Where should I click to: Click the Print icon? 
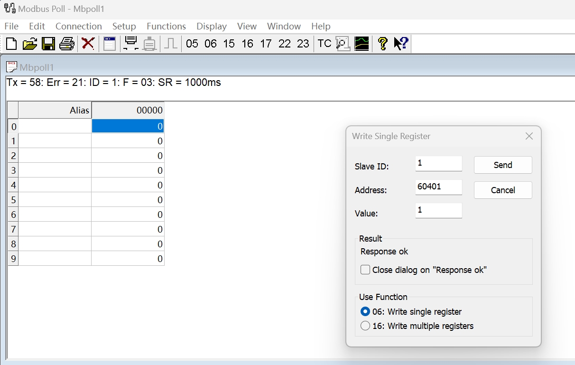67,44
